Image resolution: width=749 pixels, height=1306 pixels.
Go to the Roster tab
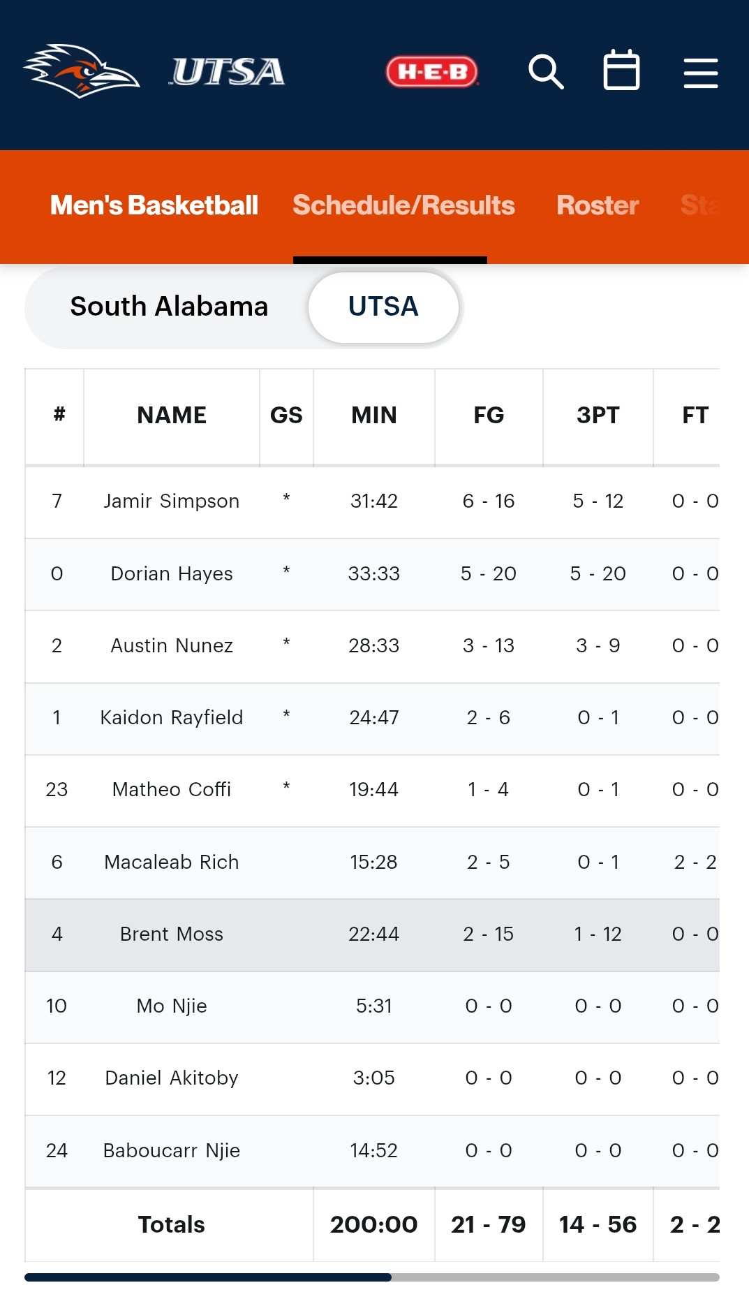point(598,205)
